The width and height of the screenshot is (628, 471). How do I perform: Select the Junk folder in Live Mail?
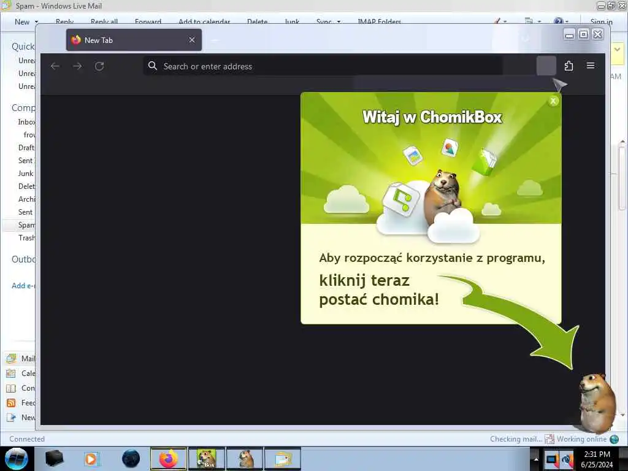pos(26,174)
